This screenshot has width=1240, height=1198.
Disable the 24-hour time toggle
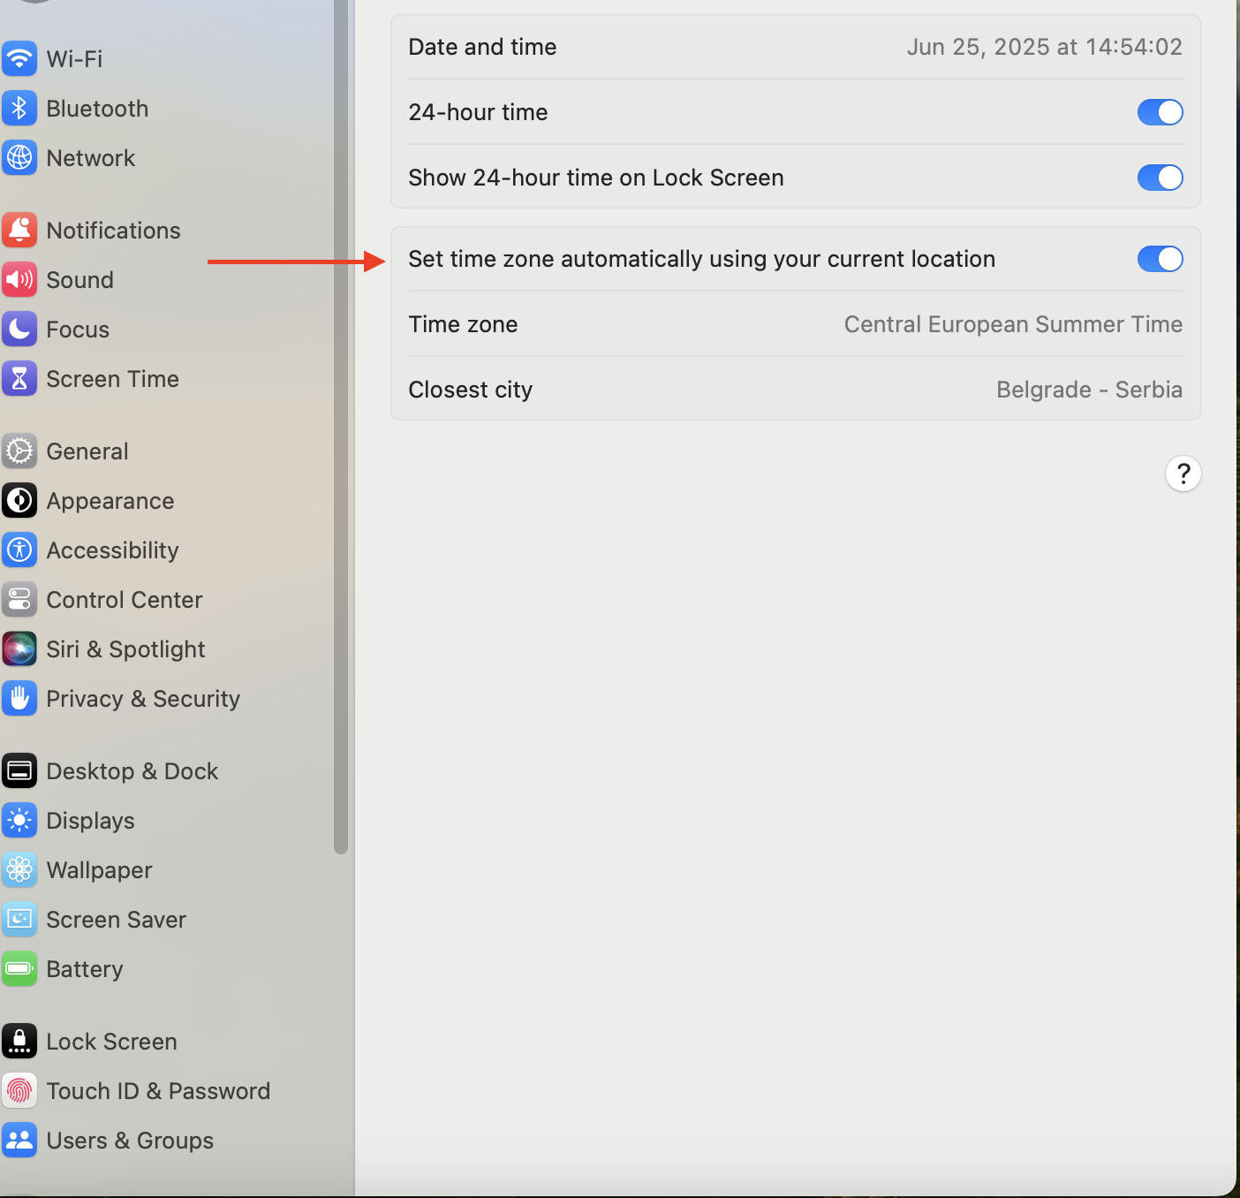click(x=1160, y=112)
